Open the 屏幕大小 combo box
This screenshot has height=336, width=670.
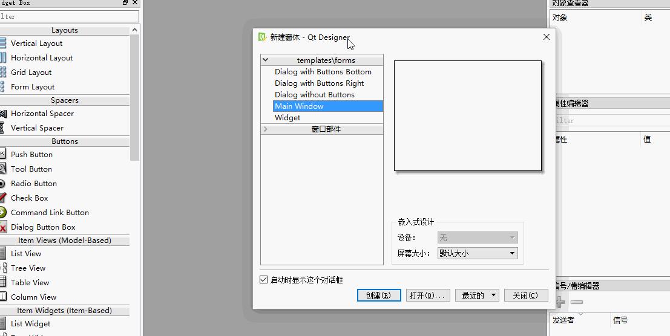point(478,253)
